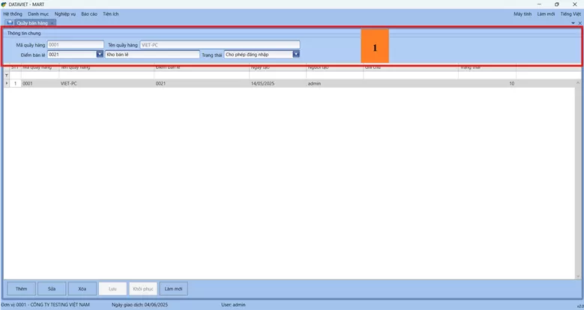Image resolution: width=584 pixels, height=310 pixels.
Task: Click the Khôi phục button
Action: click(x=143, y=289)
